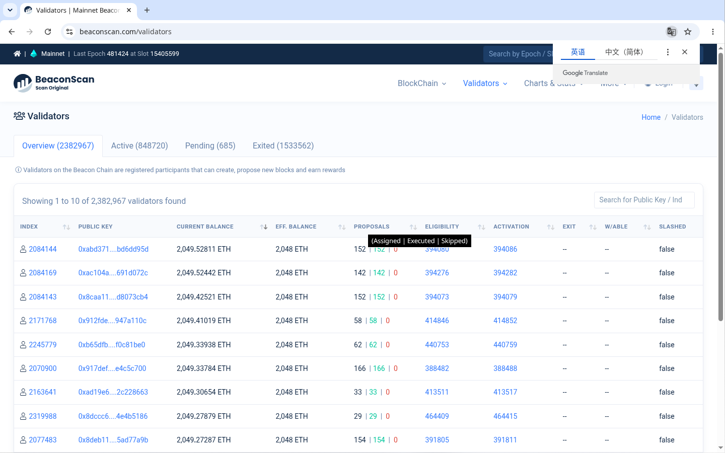The height and width of the screenshot is (453, 725).
Task: Sort the table by Eff. Balance
Action: coord(342,227)
